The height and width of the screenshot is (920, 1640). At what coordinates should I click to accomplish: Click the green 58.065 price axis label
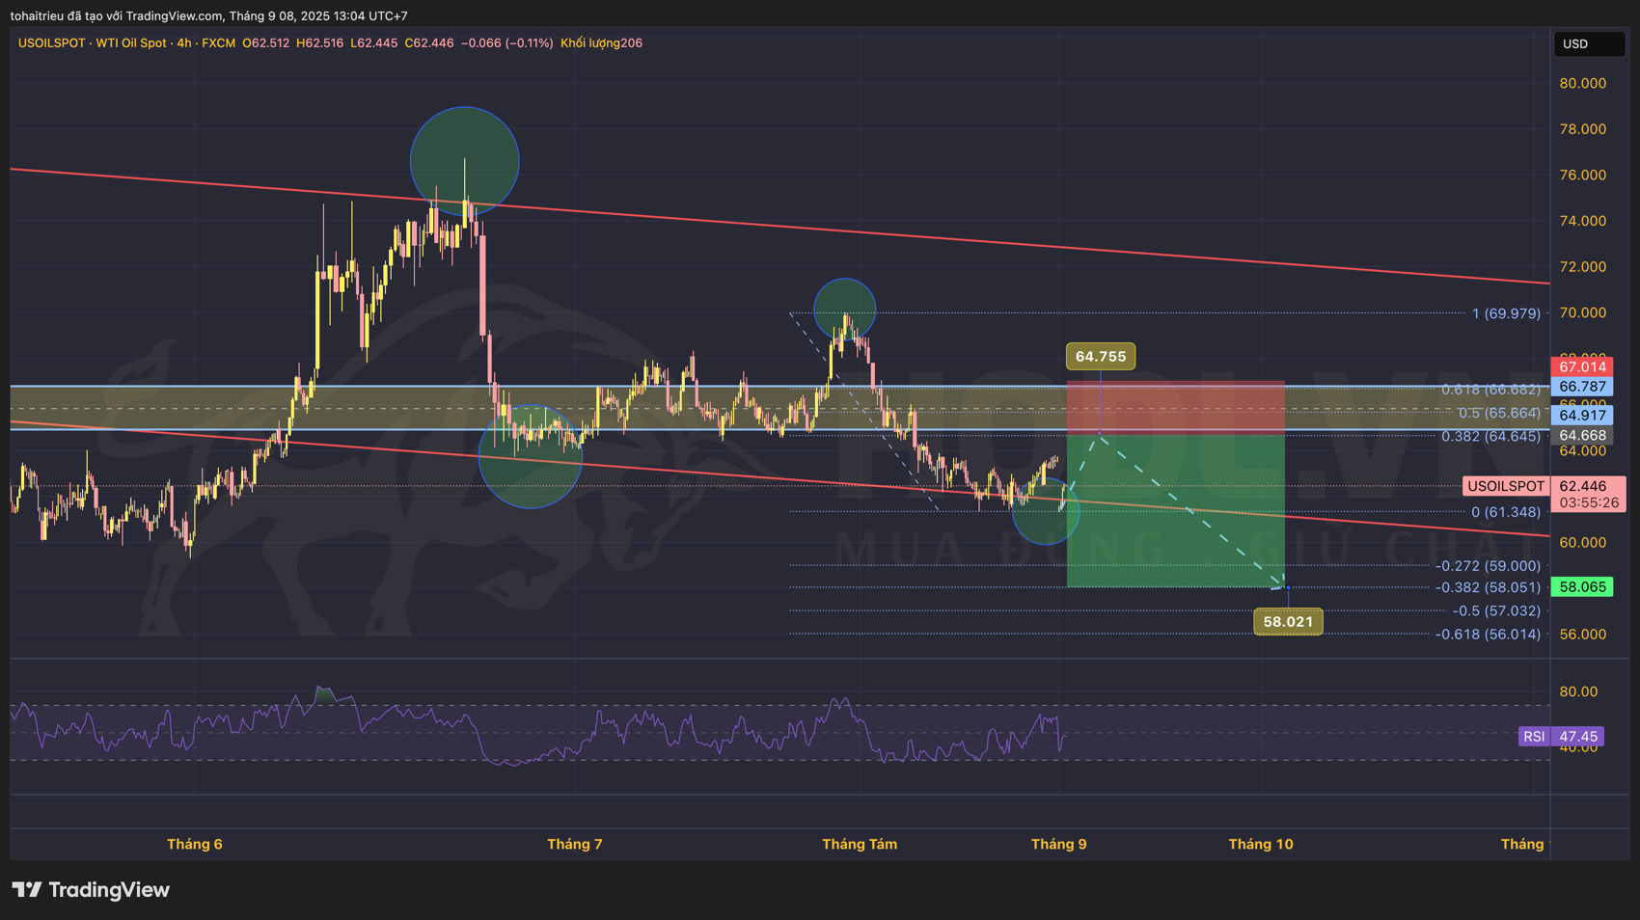click(x=1581, y=586)
